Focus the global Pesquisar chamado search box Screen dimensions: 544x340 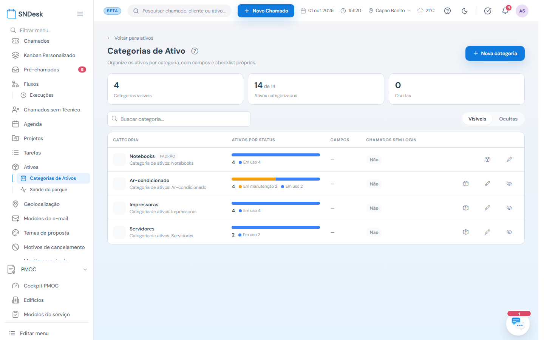[x=179, y=11]
